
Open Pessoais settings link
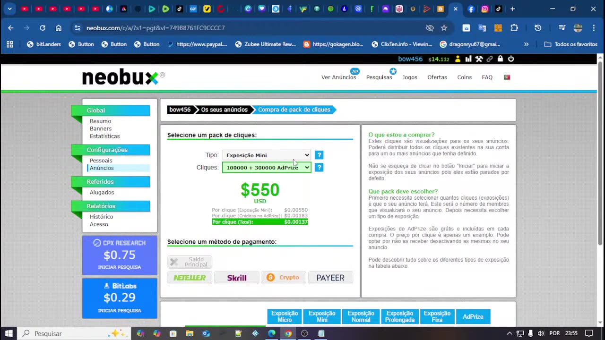tap(101, 161)
